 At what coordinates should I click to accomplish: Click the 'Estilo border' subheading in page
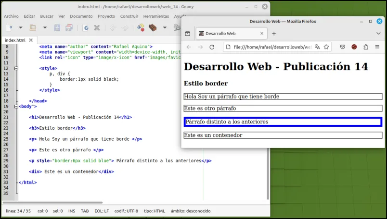click(206, 83)
